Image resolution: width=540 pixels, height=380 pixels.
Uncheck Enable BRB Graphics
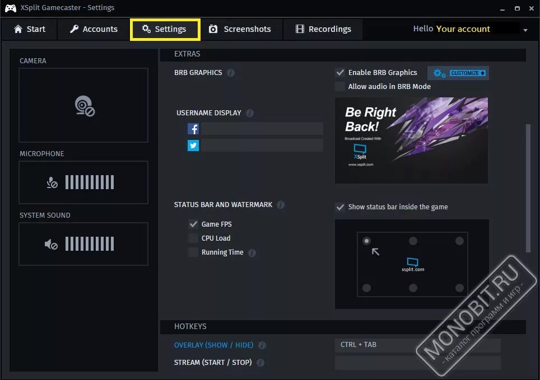point(340,73)
